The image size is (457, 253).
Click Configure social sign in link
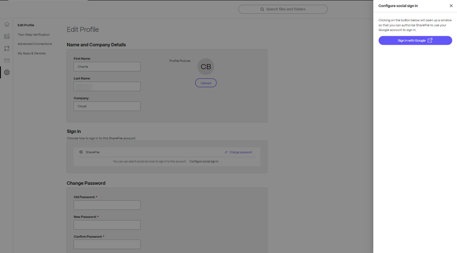tap(204, 161)
